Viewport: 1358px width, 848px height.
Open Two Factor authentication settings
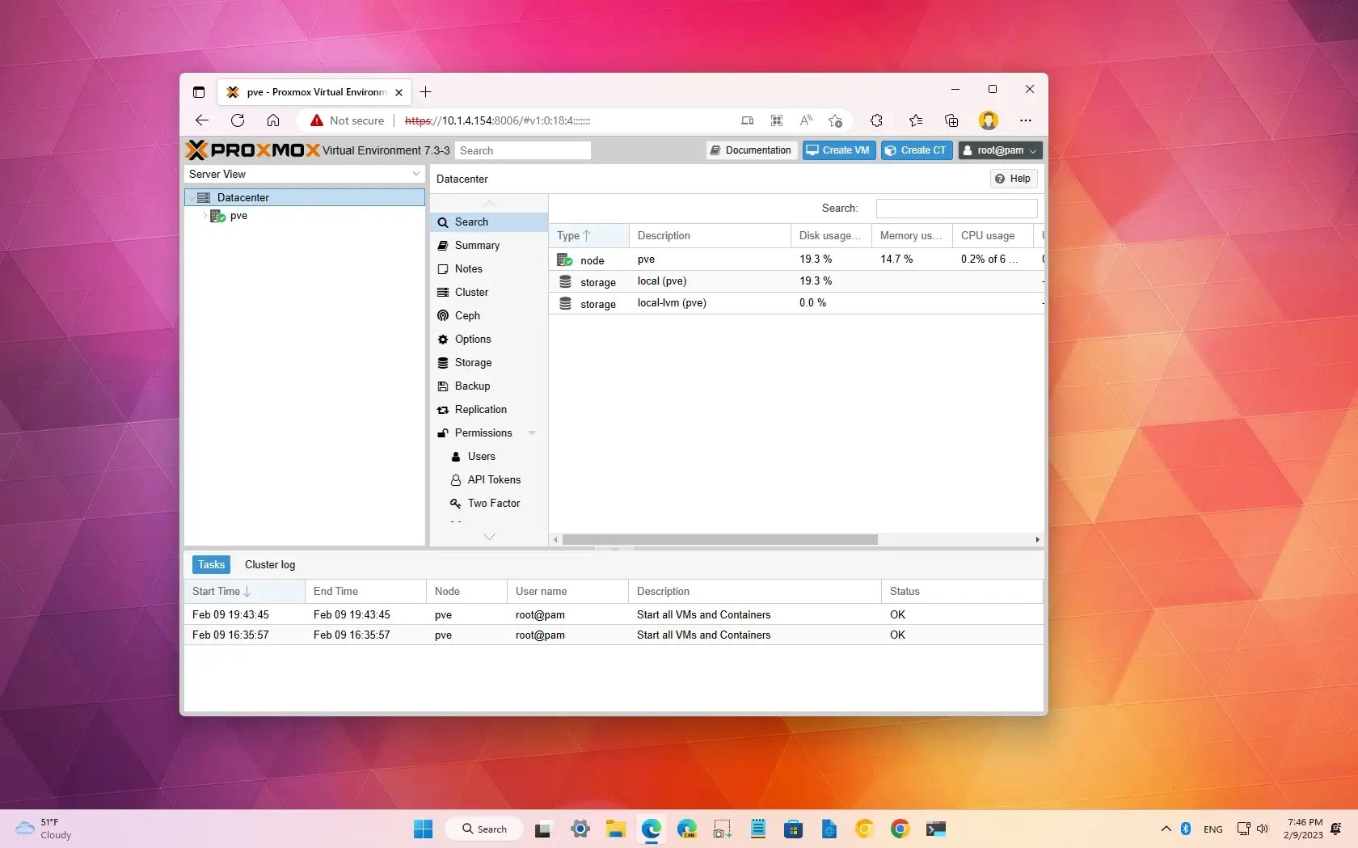point(493,503)
